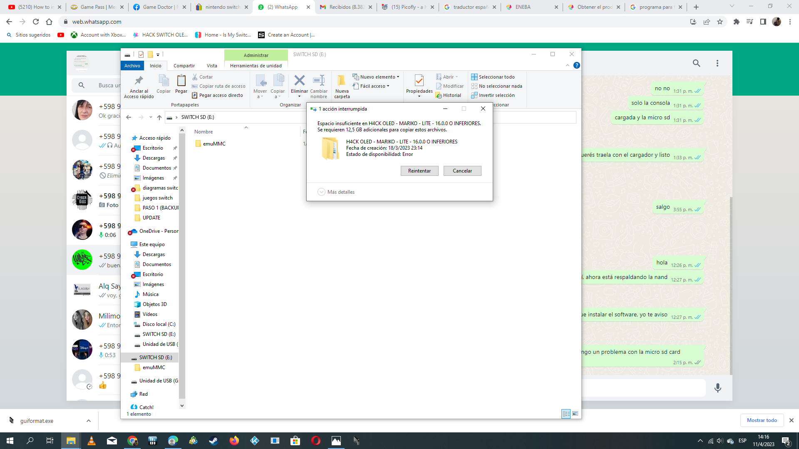799x449 pixels.
Task: Show hidden system tray icons
Action: point(700,441)
